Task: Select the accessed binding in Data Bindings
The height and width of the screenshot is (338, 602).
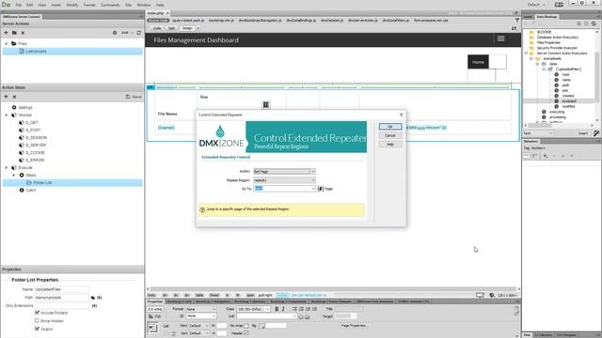Action: pyautogui.click(x=569, y=101)
